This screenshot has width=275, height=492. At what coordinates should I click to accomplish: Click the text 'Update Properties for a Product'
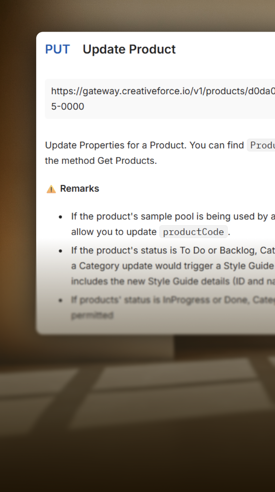(115, 145)
